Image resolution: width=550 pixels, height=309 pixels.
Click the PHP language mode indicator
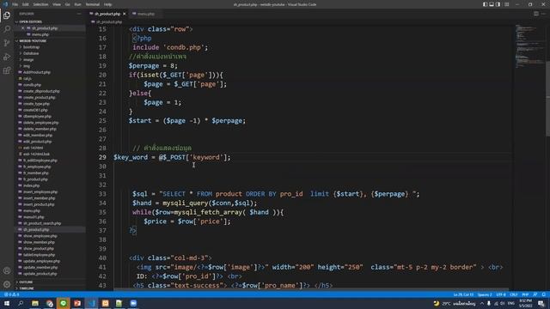(x=525, y=294)
